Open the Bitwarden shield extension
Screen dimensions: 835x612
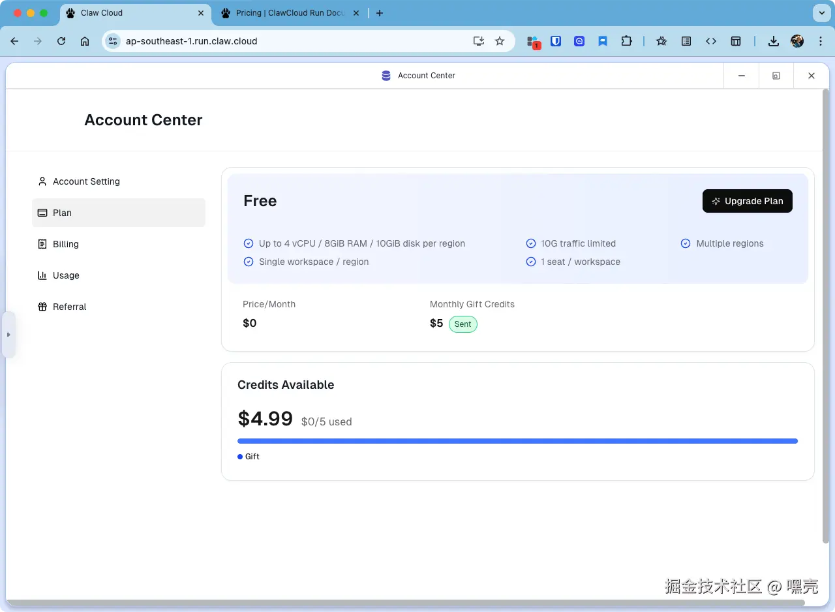pyautogui.click(x=556, y=41)
